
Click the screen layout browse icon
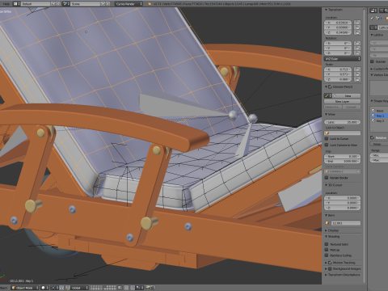click(x=16, y=4)
